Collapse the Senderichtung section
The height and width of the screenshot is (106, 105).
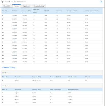[x=9, y=67]
